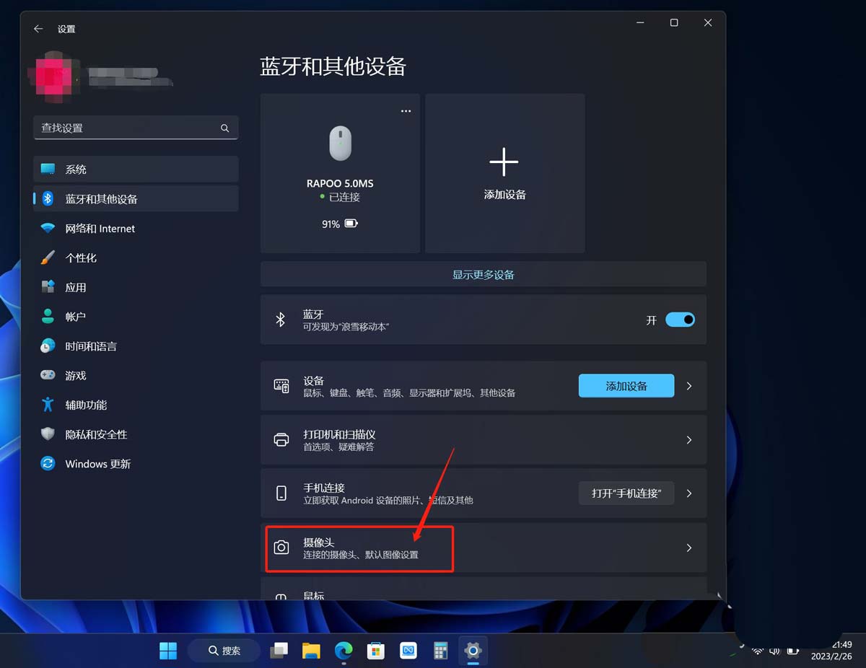
Task: Click the Windows 更新 icon in sidebar
Action: [x=48, y=464]
